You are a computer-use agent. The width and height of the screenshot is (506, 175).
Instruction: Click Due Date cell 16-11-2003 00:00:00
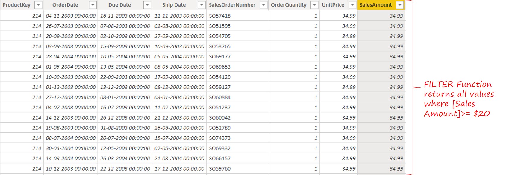pyautogui.click(x=125, y=16)
